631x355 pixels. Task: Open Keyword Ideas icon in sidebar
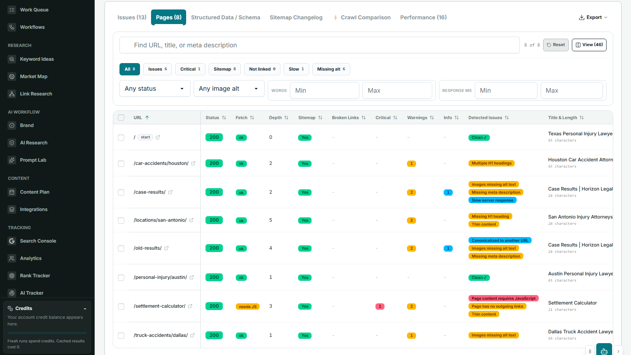click(x=12, y=59)
